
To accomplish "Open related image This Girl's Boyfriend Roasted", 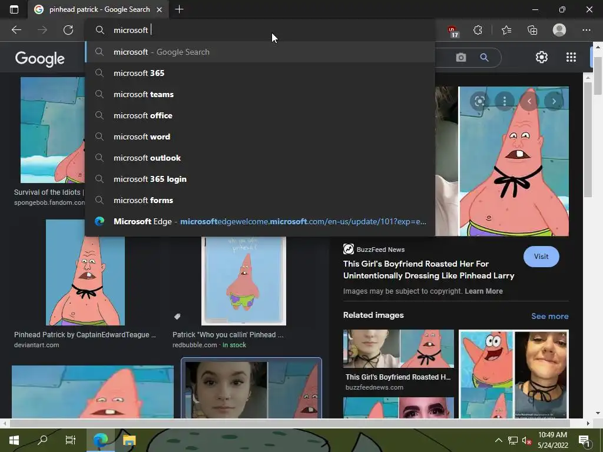I will [399, 348].
